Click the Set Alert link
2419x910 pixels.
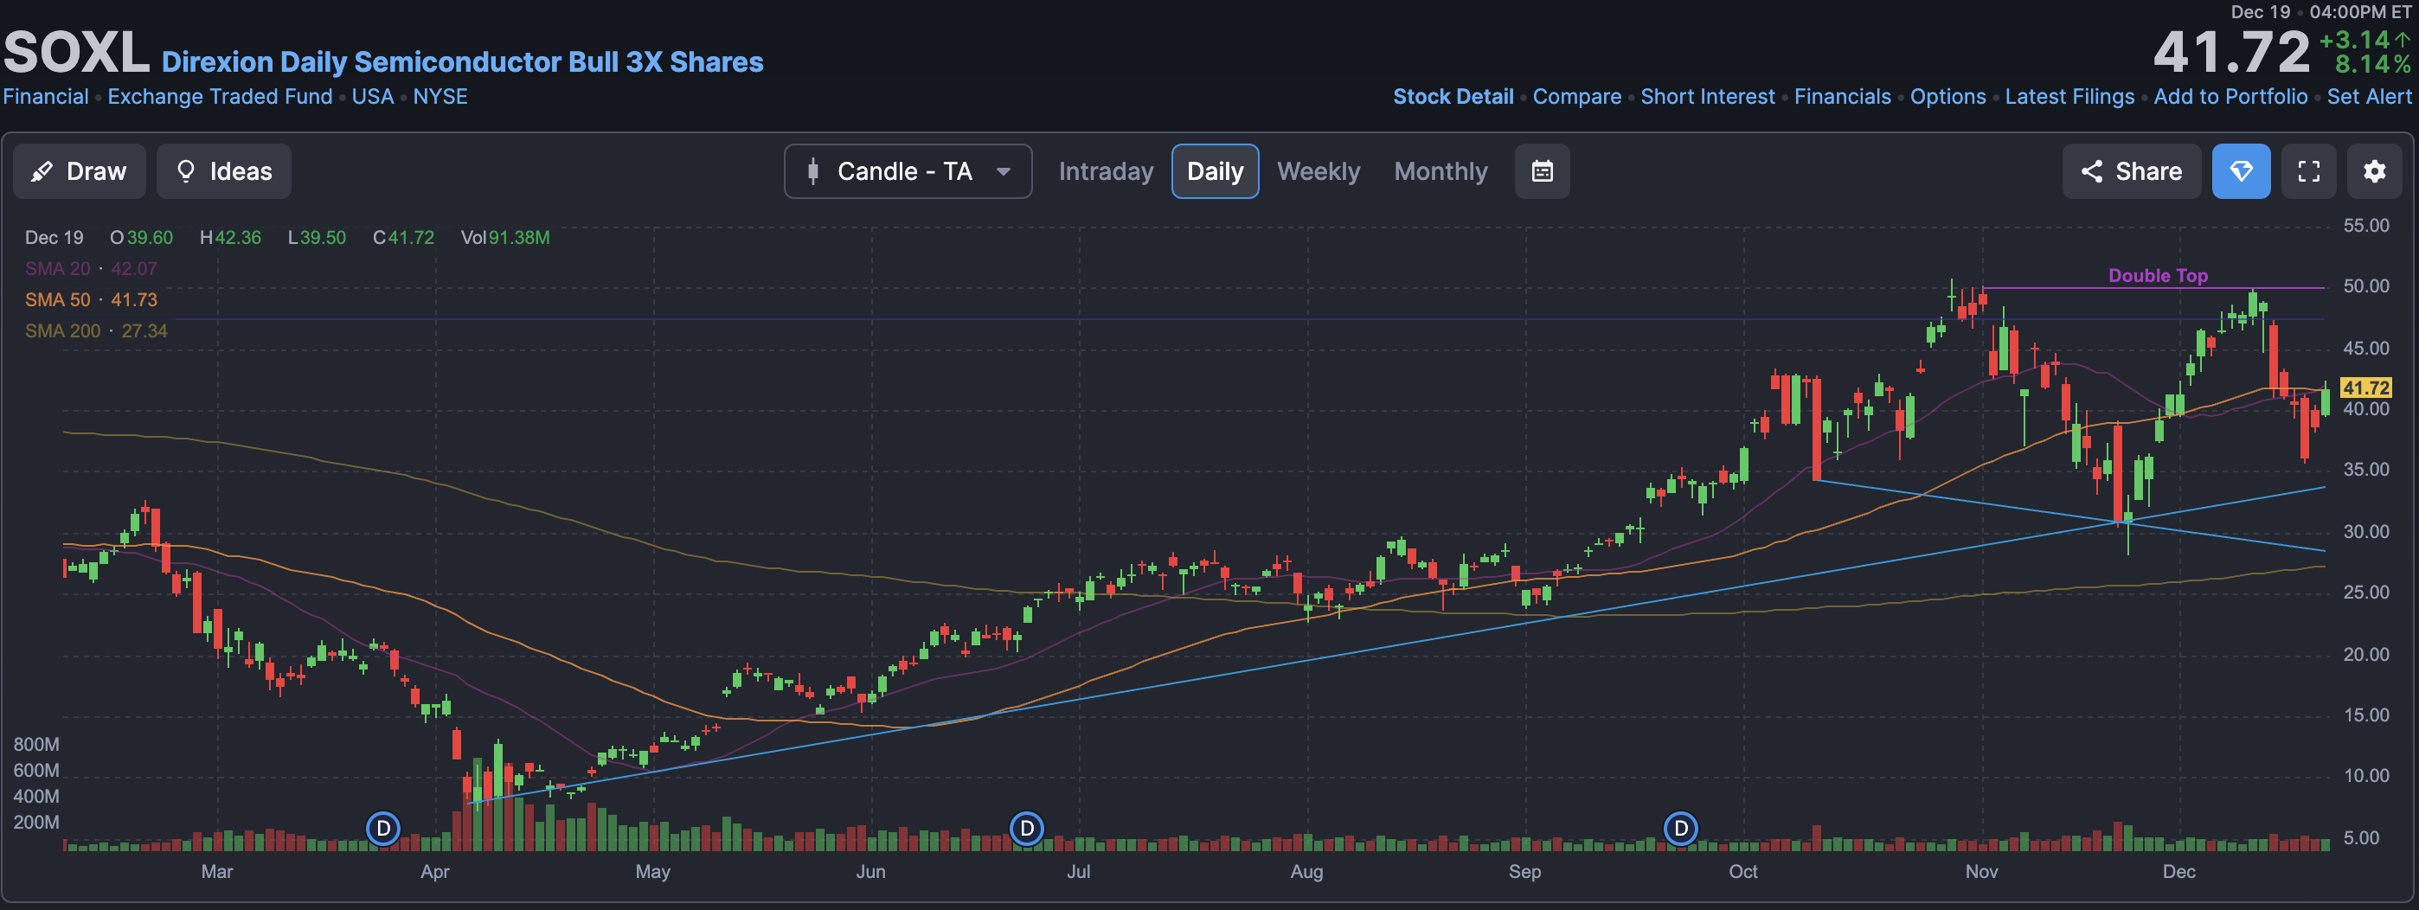pyautogui.click(x=2368, y=97)
